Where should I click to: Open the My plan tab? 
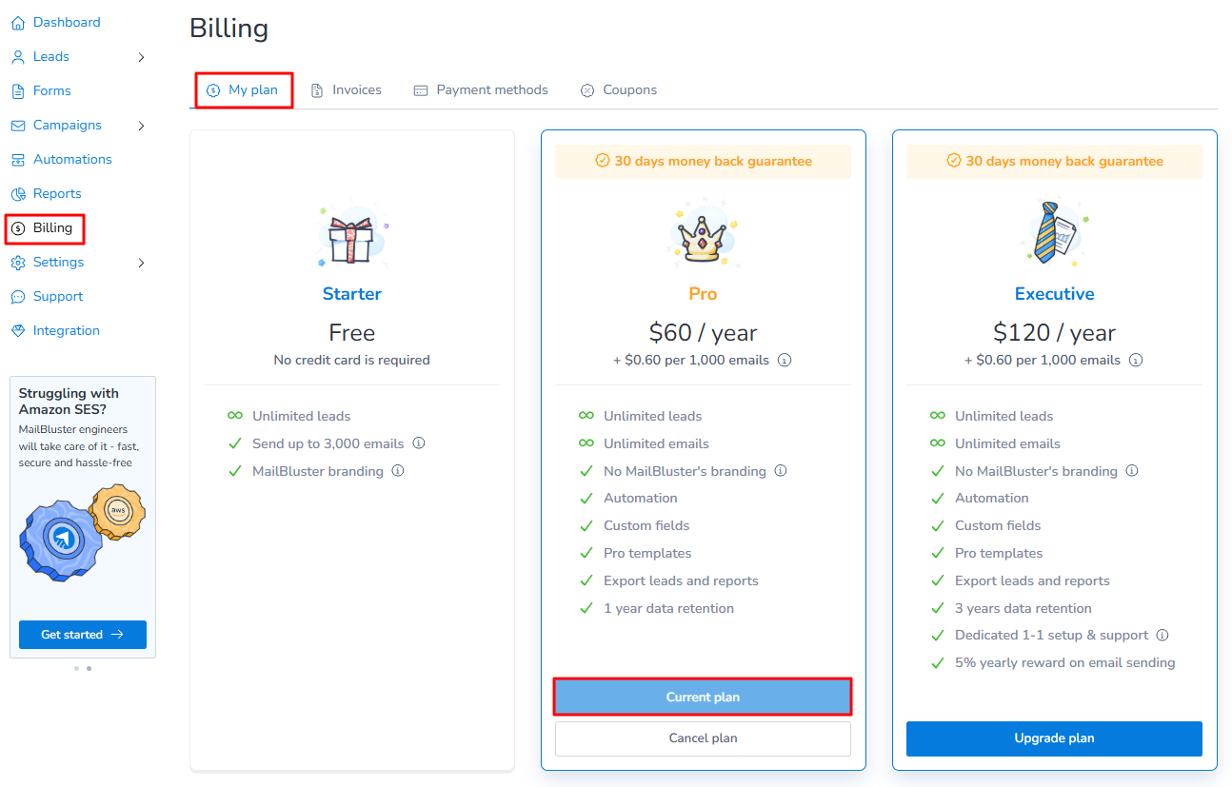tap(244, 90)
